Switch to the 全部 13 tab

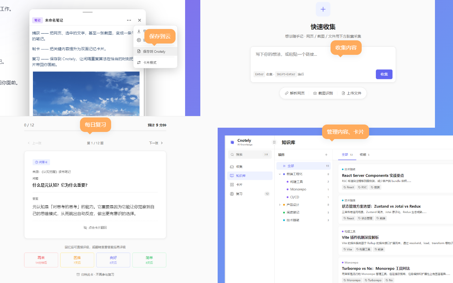click(347, 155)
